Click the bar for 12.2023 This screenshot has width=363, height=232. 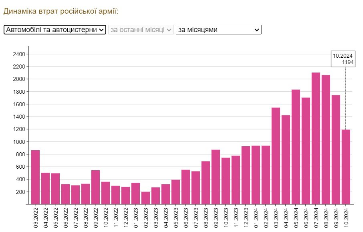click(246, 175)
